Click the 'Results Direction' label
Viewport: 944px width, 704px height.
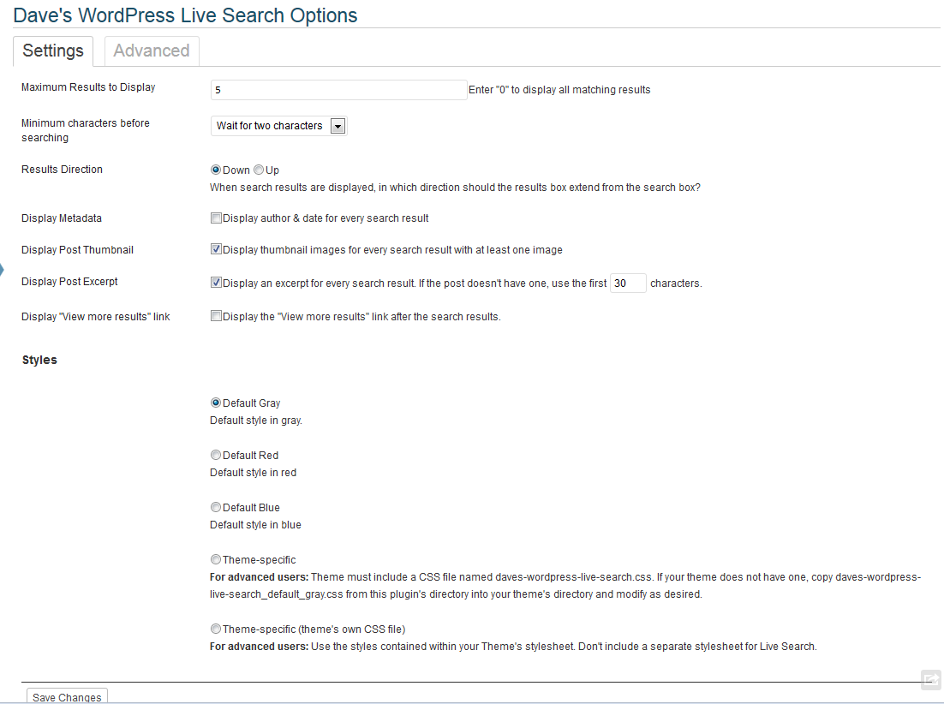coord(62,169)
